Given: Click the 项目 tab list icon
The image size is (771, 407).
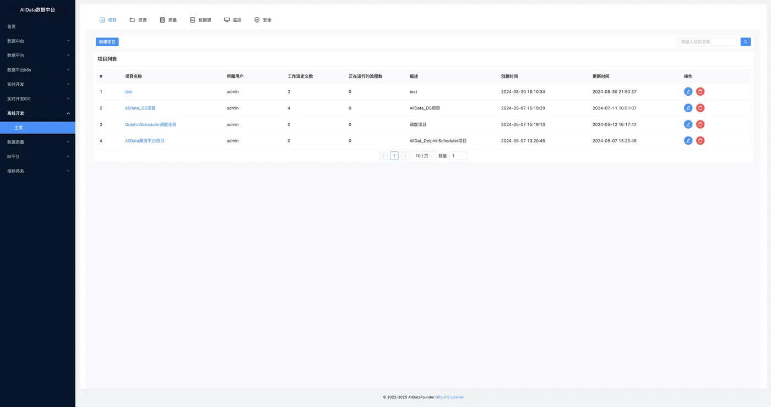Looking at the screenshot, I should [102, 20].
